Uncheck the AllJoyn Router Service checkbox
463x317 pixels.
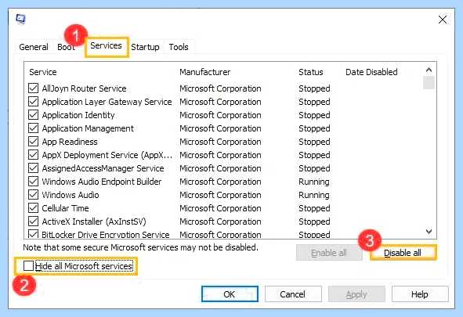click(x=33, y=88)
